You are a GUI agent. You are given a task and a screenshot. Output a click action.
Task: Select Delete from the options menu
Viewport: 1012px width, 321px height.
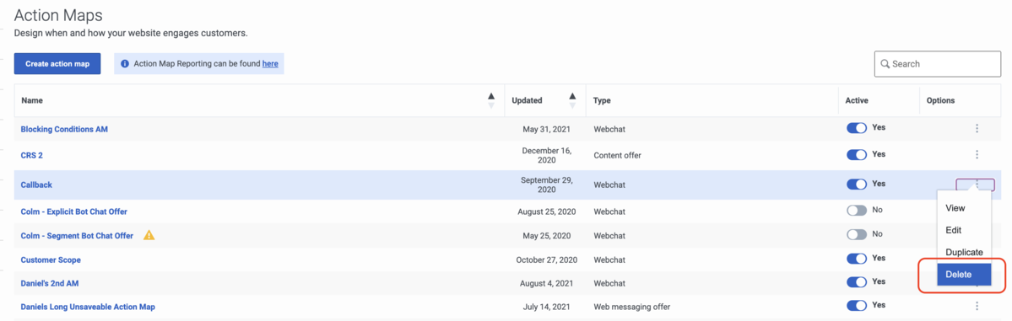click(x=964, y=275)
